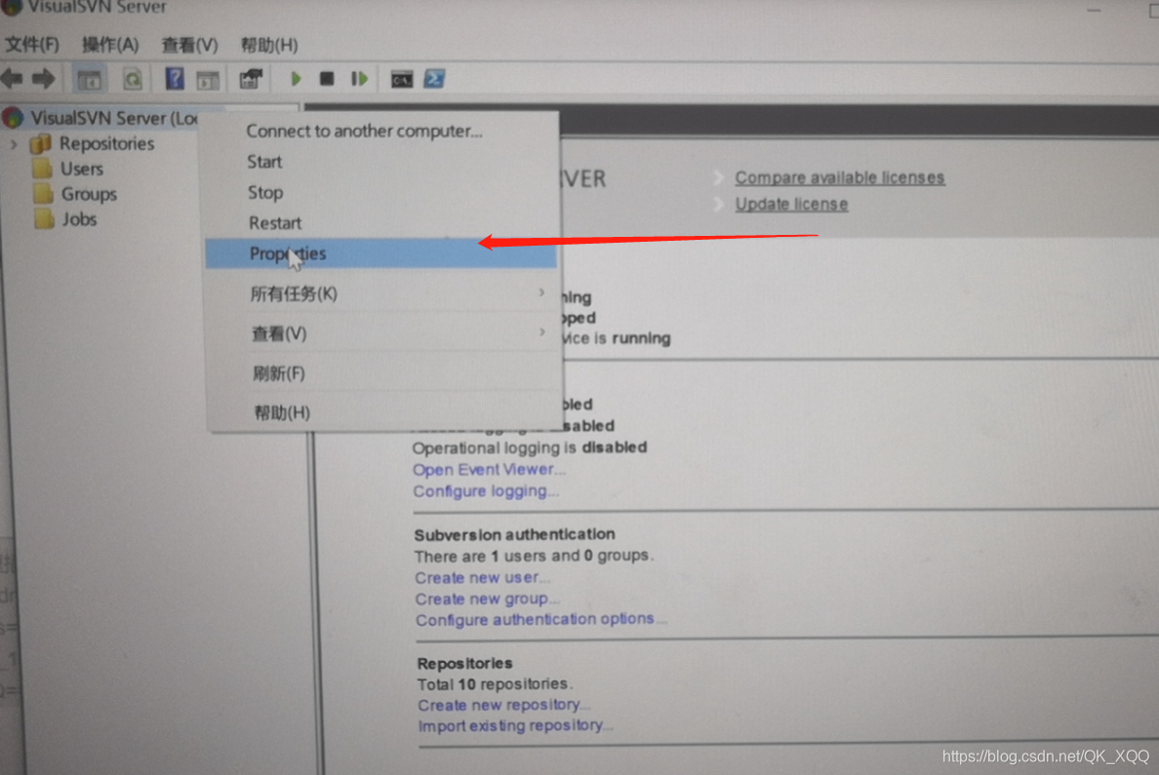Toggle the console tree pane icon
Image resolution: width=1159 pixels, height=775 pixels.
pyautogui.click(x=90, y=79)
